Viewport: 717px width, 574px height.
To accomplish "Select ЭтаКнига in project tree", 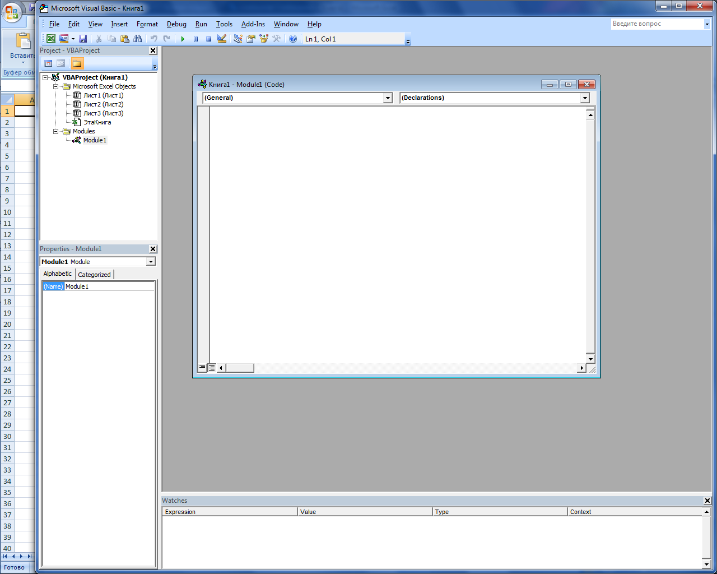I will (x=97, y=122).
